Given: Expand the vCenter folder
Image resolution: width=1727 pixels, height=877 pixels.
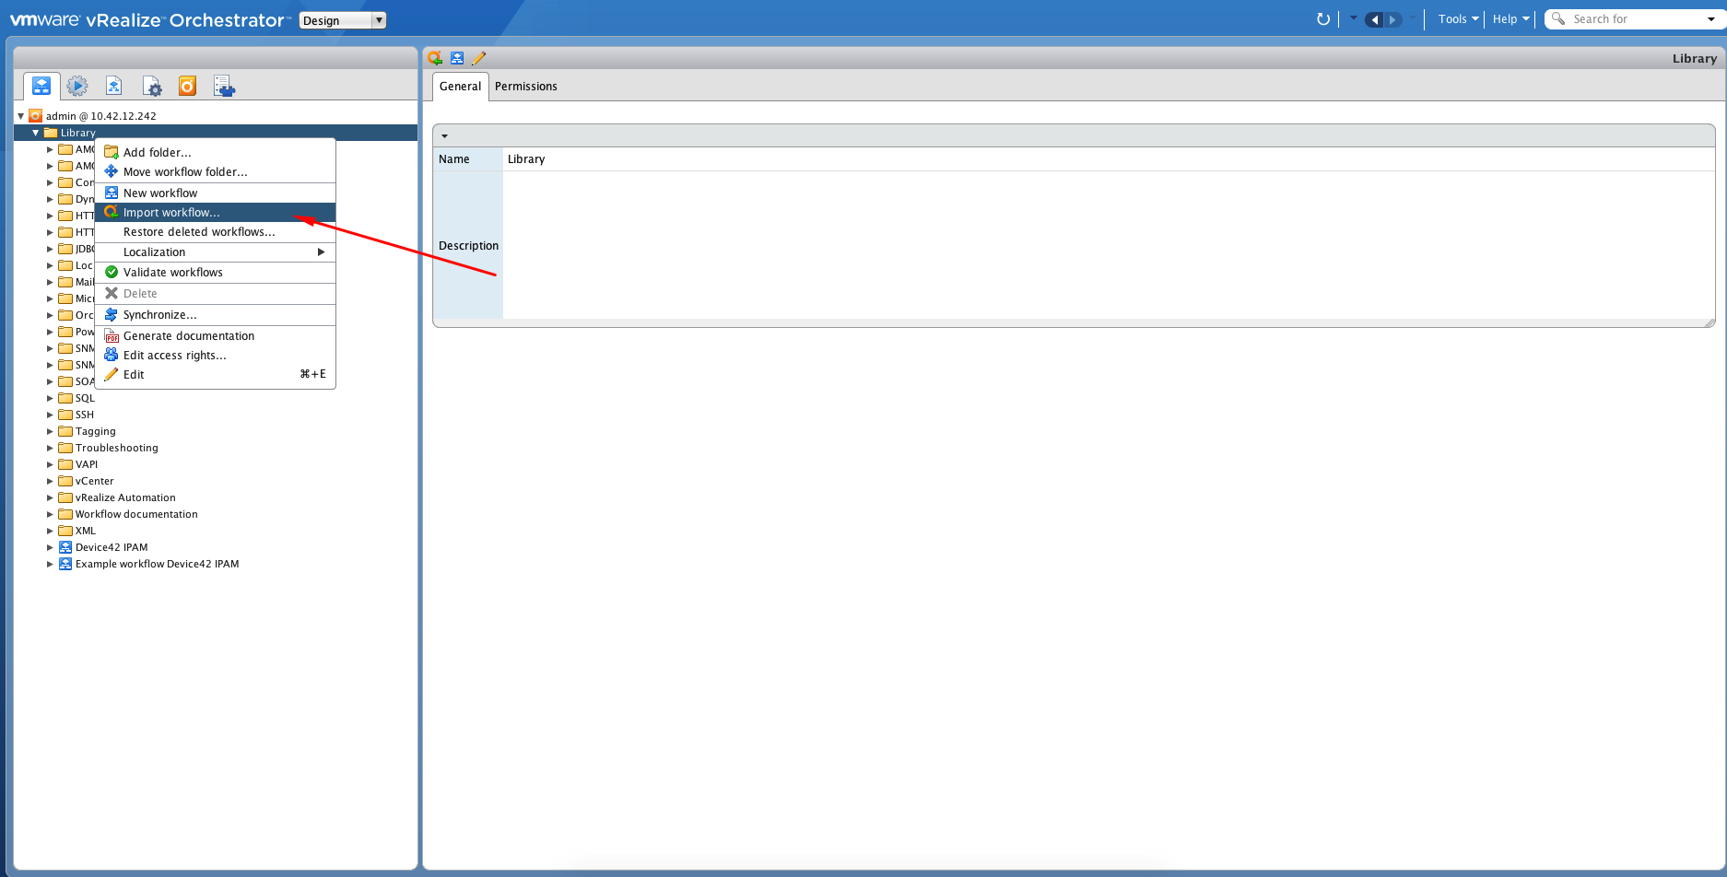Looking at the screenshot, I should tap(51, 481).
